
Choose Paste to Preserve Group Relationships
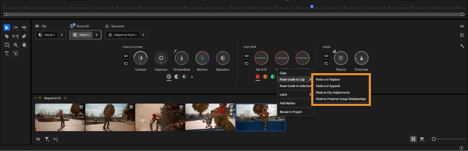coord(341,99)
